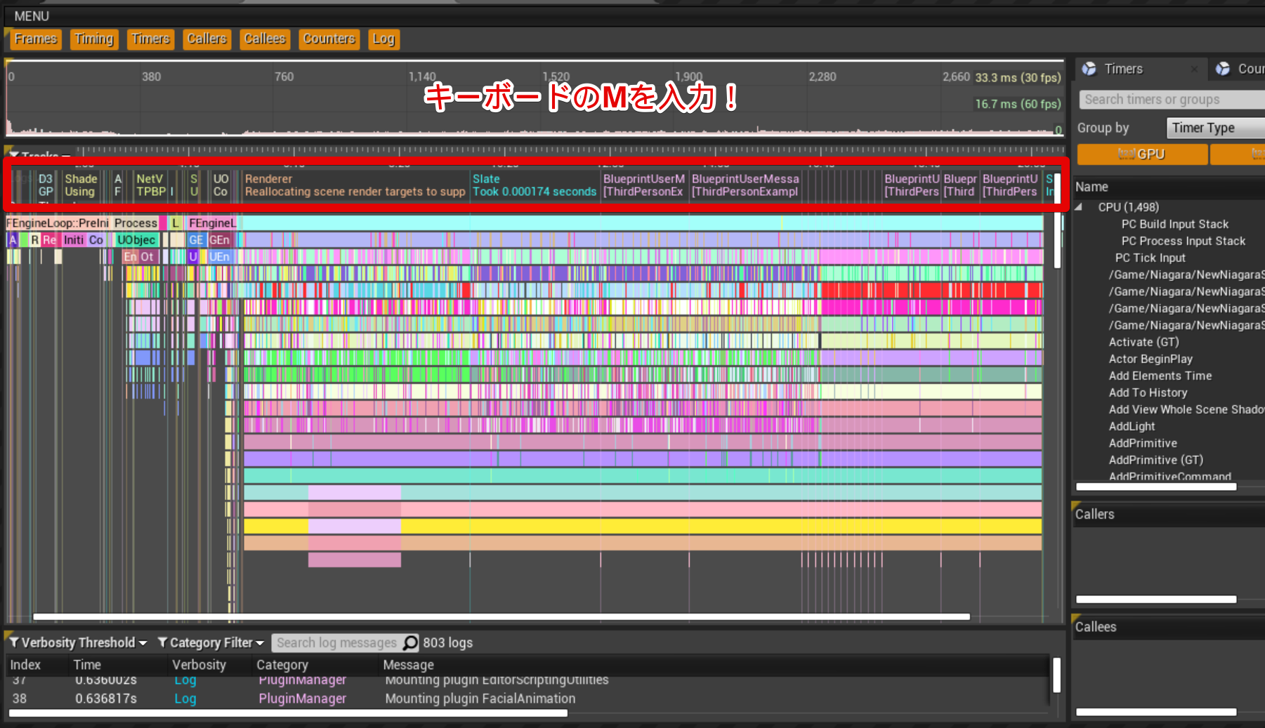Toggle the Timing panel visibility
This screenshot has height=728, width=1265.
(93, 39)
